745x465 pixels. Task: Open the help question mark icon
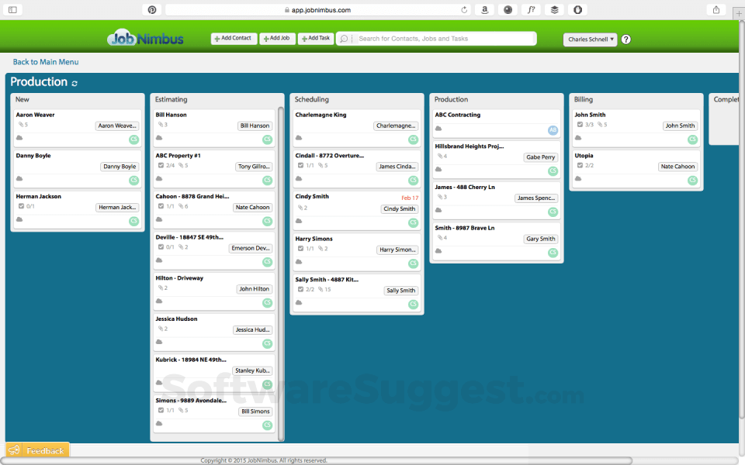(626, 40)
